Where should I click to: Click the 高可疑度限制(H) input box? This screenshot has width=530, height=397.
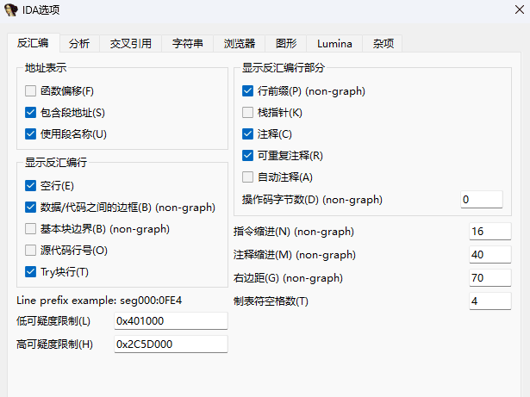pos(171,344)
